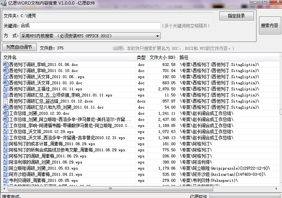Image resolution: width=282 pixels, height=198 pixels.
Task: Click wps icon of 阿格列汀的成本计算 file
Action: (x=6, y=144)
